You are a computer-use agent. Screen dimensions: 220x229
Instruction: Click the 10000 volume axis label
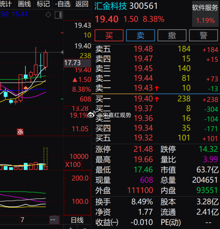click(x=79, y=156)
